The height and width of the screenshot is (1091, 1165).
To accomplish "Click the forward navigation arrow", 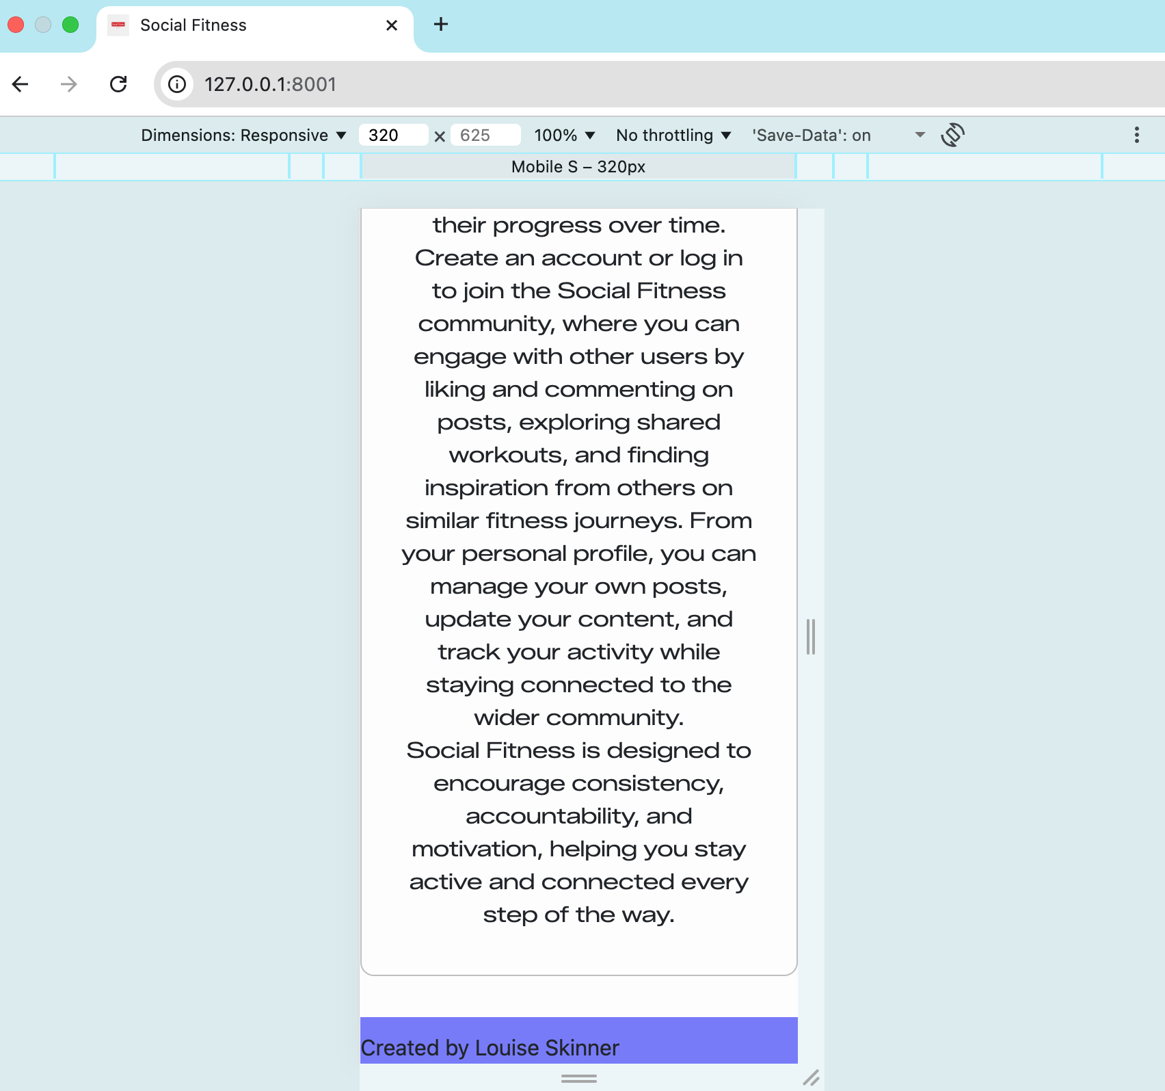I will point(68,84).
